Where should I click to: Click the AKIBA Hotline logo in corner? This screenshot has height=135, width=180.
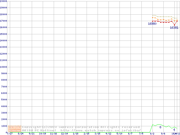tap(15, 129)
